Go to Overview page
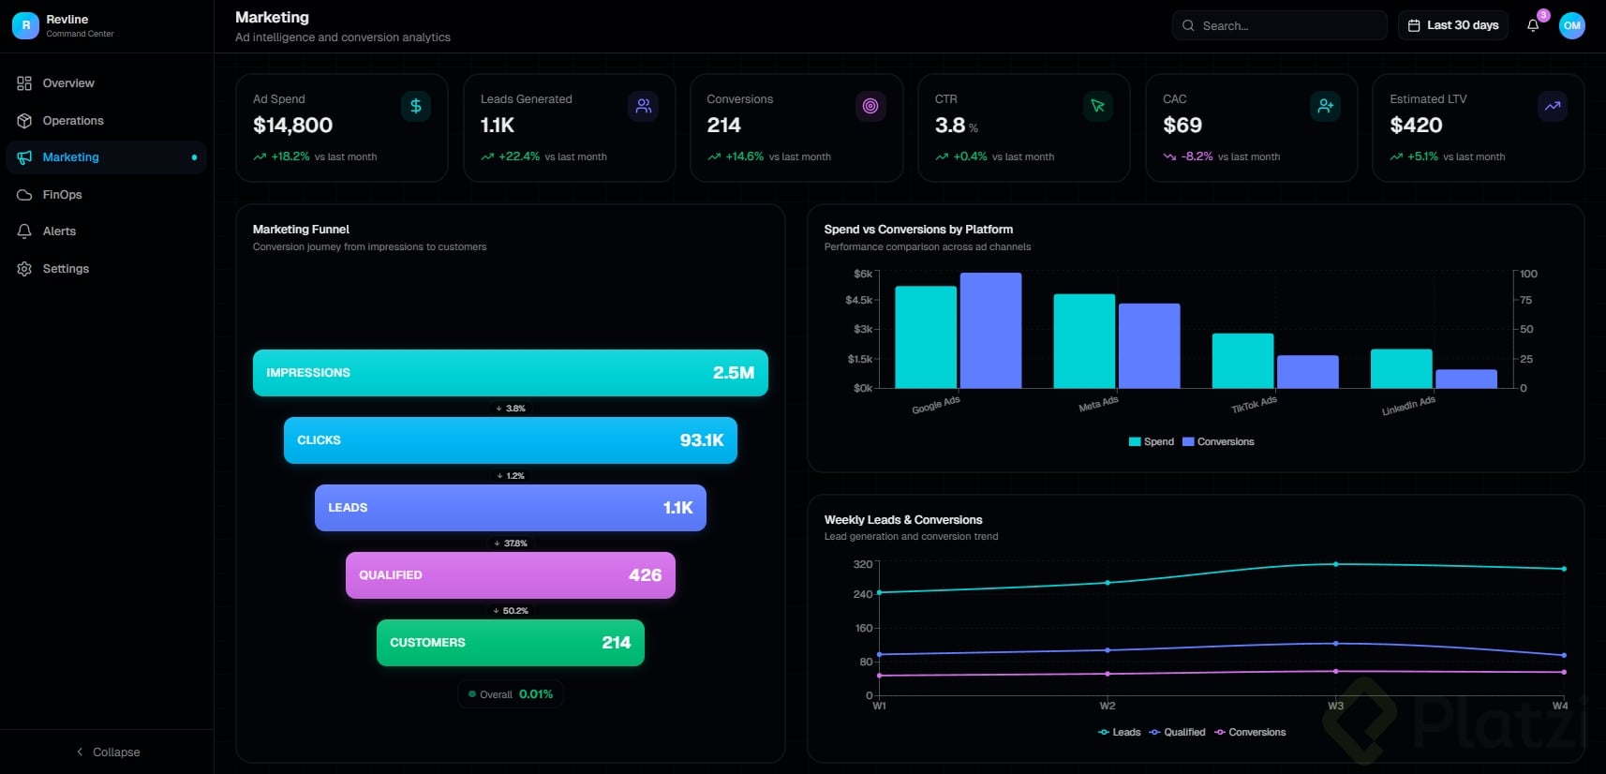 pos(107,83)
